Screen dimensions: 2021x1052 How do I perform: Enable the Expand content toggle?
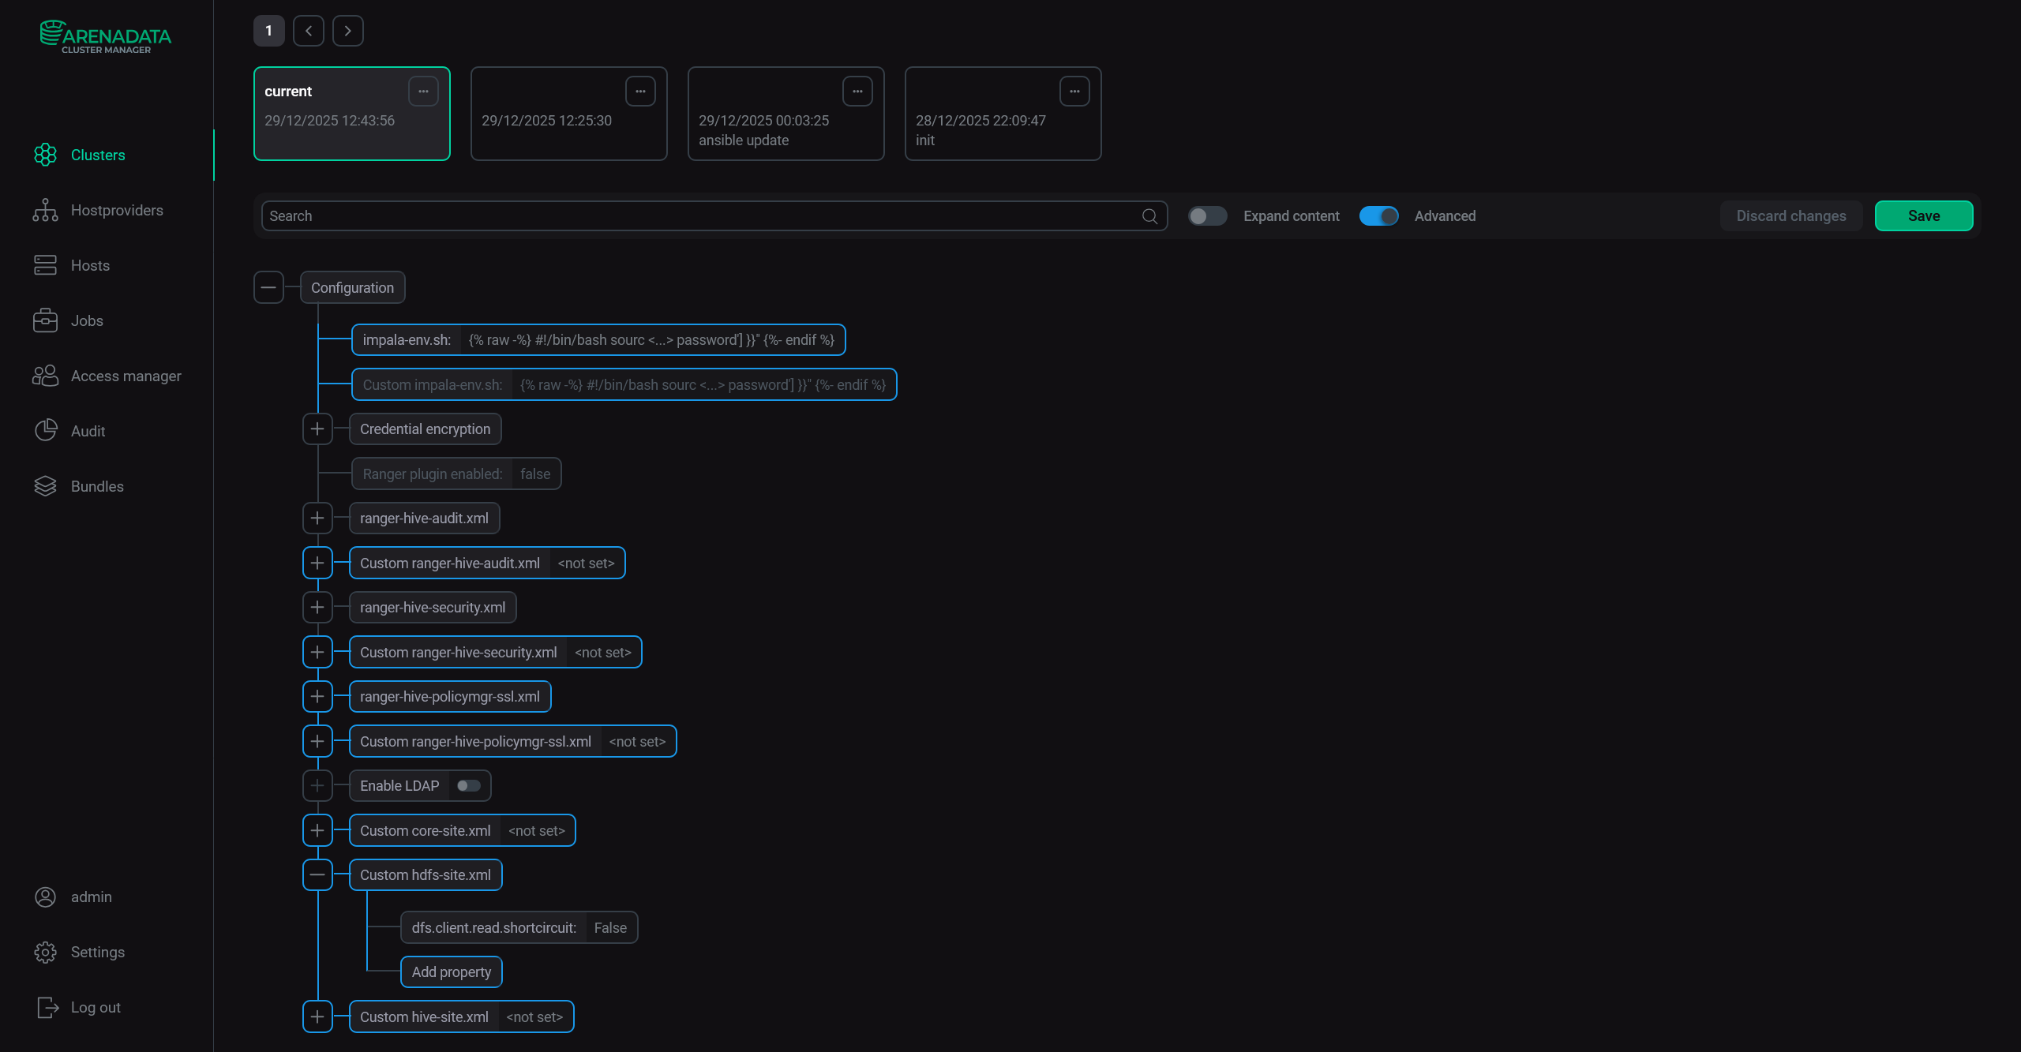[x=1207, y=215]
